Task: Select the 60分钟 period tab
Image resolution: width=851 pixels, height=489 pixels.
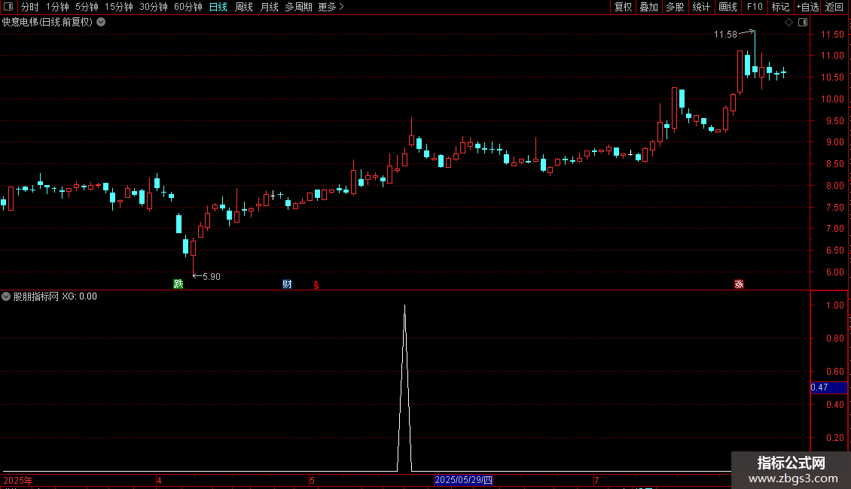Action: pos(188,7)
